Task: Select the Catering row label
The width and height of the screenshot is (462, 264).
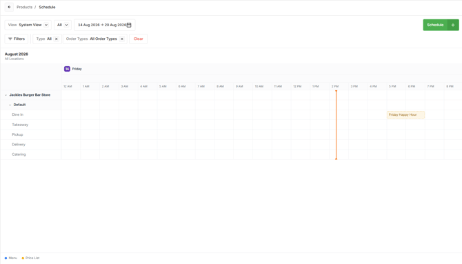Action: pyautogui.click(x=19, y=154)
